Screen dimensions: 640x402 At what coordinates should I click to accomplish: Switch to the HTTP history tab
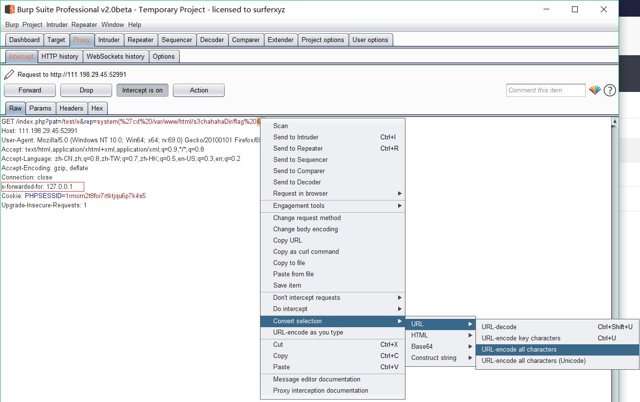click(60, 56)
